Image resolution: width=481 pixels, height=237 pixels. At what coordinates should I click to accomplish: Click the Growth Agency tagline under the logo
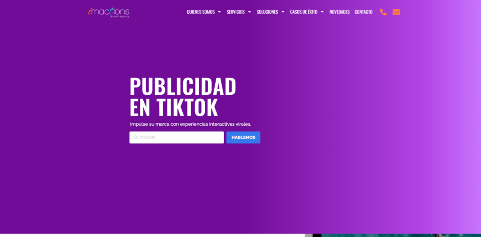point(120,16)
